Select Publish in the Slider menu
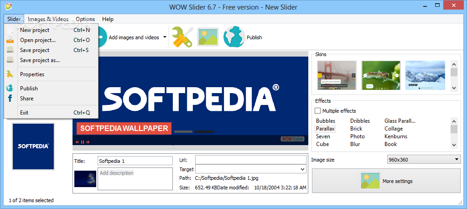Screen dimensions: 467x209 pyautogui.click(x=51, y=88)
